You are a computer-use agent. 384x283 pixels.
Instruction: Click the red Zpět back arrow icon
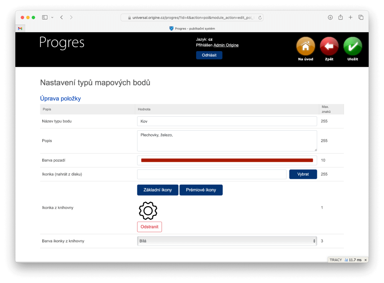329,47
